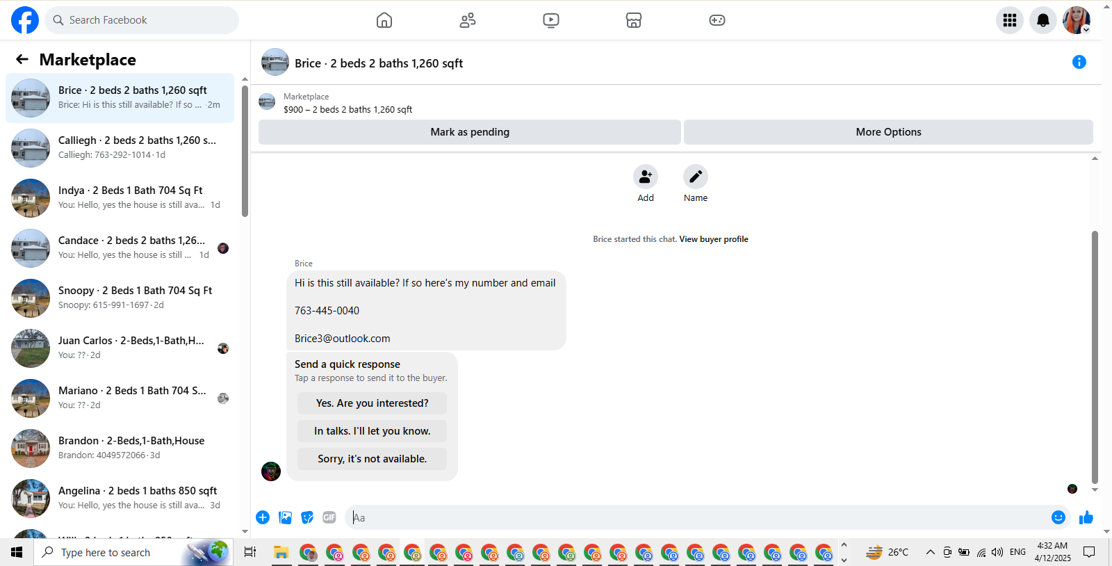This screenshot has height=566, width=1112.
Task: Click the email Brice3@outlook.com
Action: coord(343,339)
